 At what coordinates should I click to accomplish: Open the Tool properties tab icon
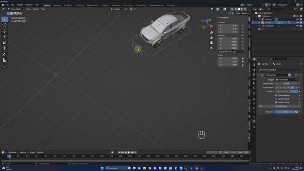[x=254, y=65]
